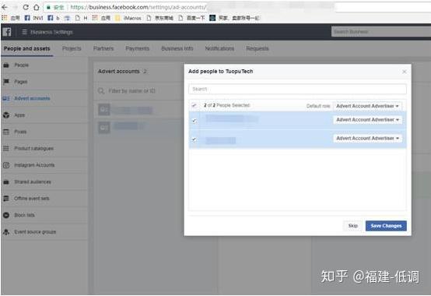Click the browser back arrow
Image resolution: width=431 pixels, height=296 pixels.
(5, 8)
